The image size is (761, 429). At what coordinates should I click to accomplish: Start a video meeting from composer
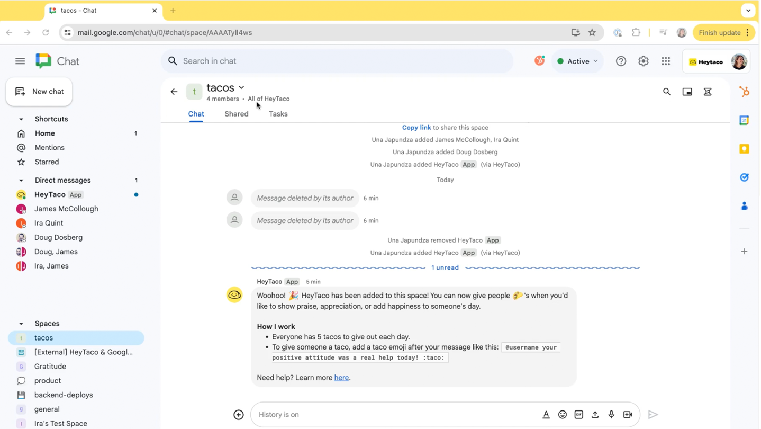(628, 415)
